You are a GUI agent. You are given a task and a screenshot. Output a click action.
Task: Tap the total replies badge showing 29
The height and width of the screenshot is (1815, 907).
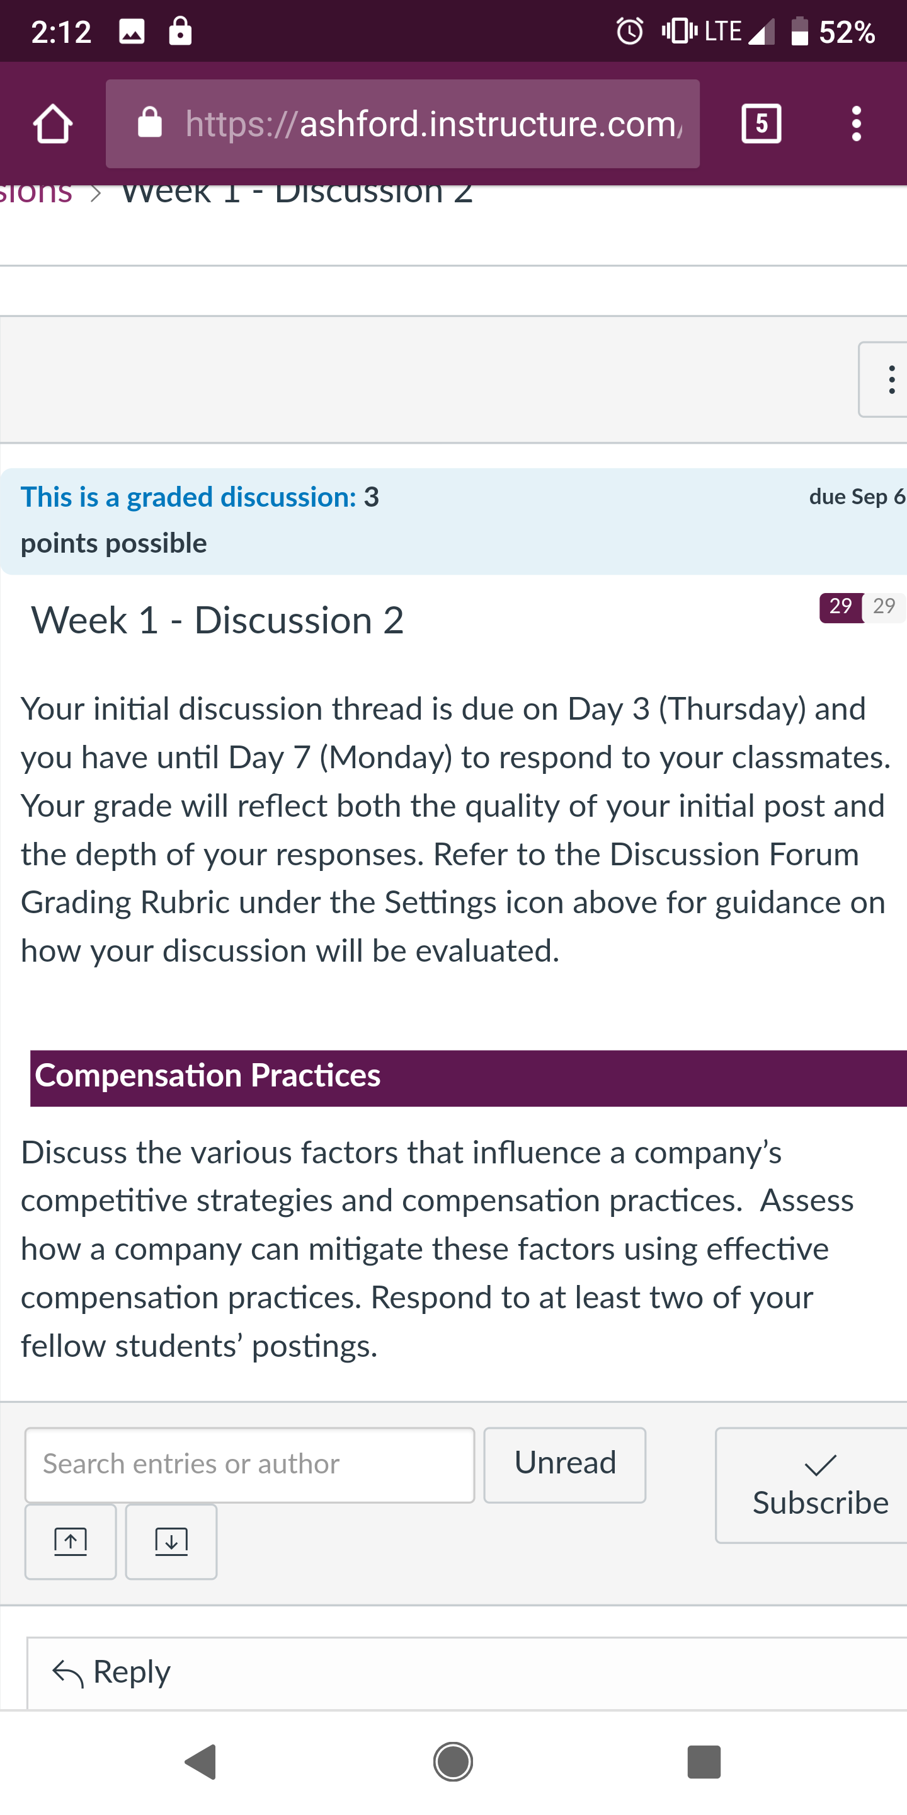[x=884, y=608]
